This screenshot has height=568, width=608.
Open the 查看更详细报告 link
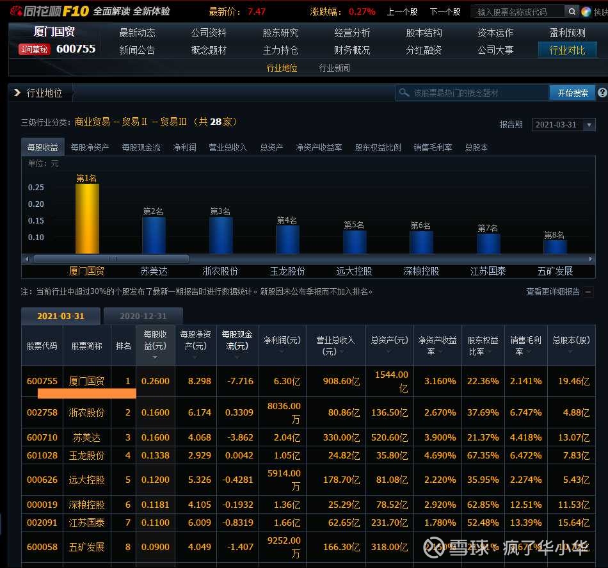pyautogui.click(x=553, y=292)
